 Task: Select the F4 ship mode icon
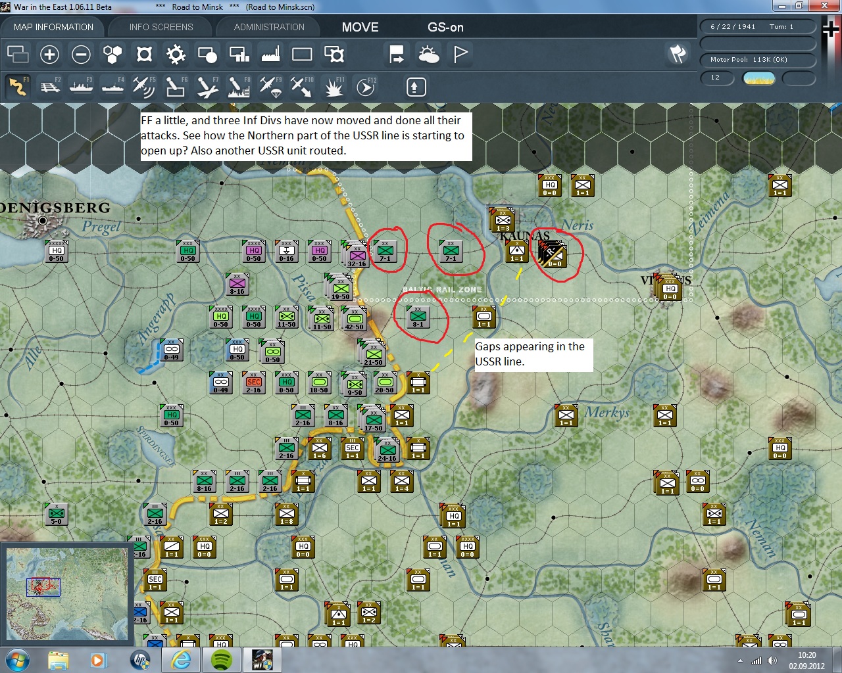[112, 87]
